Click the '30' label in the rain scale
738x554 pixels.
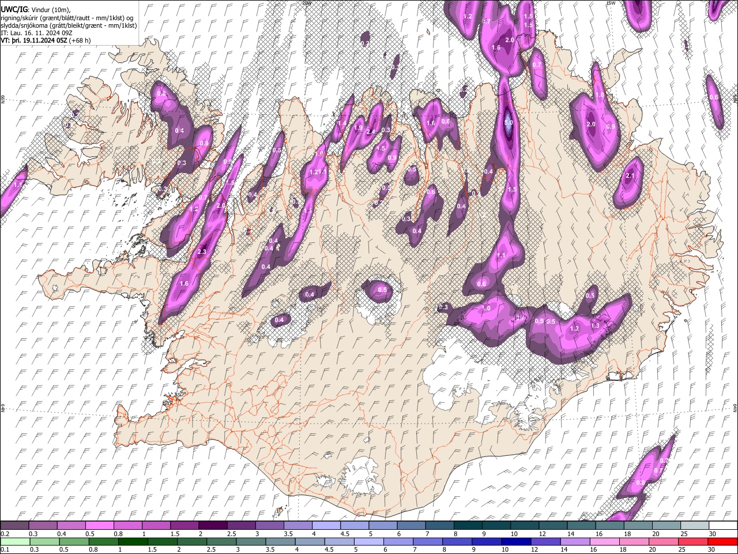click(713, 549)
